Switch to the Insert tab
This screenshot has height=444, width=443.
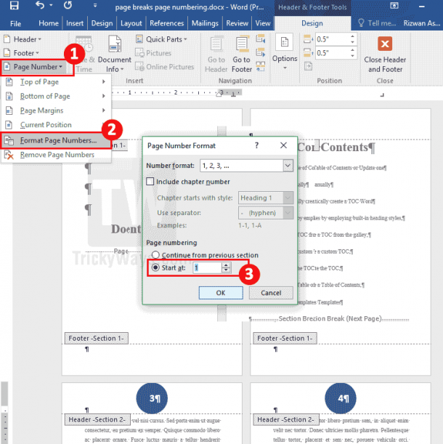[75, 23]
